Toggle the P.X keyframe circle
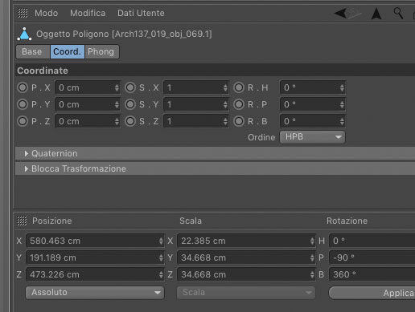This screenshot has width=415, height=312. pyautogui.click(x=23, y=87)
